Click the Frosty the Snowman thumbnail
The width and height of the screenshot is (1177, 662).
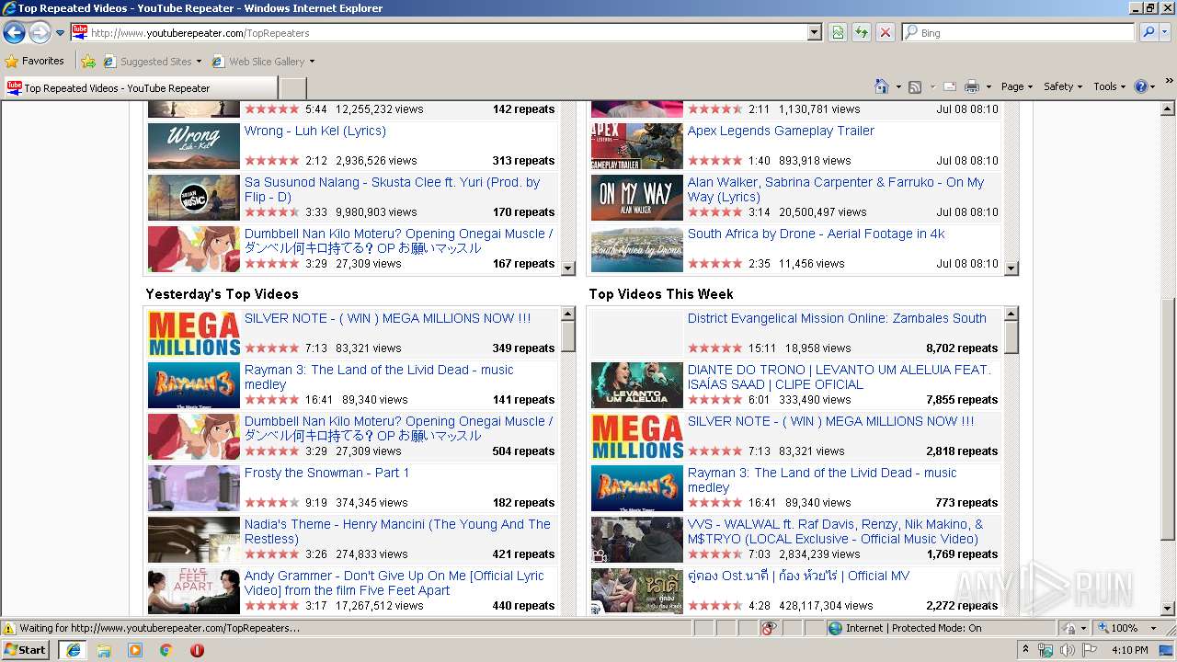click(x=194, y=488)
